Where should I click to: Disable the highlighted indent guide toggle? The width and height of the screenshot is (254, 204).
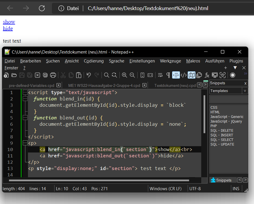[x=176, y=75]
